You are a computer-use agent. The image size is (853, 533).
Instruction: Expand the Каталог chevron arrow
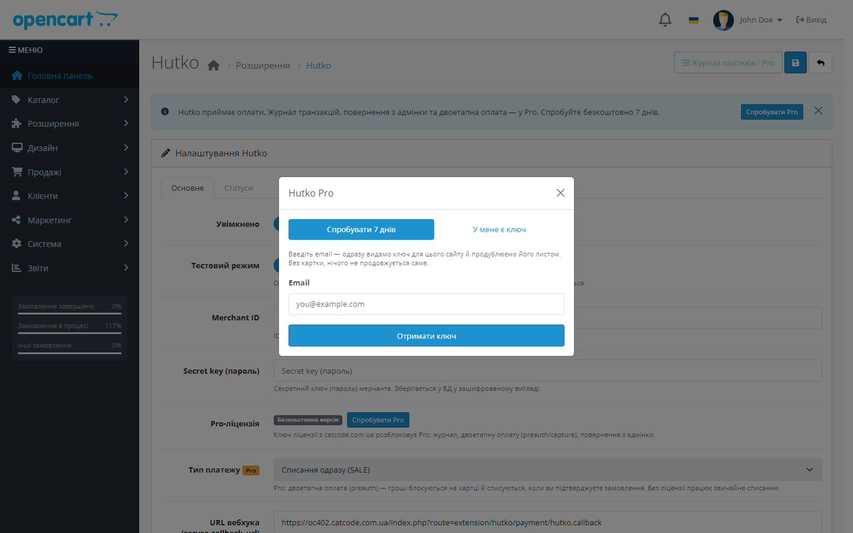[126, 99]
